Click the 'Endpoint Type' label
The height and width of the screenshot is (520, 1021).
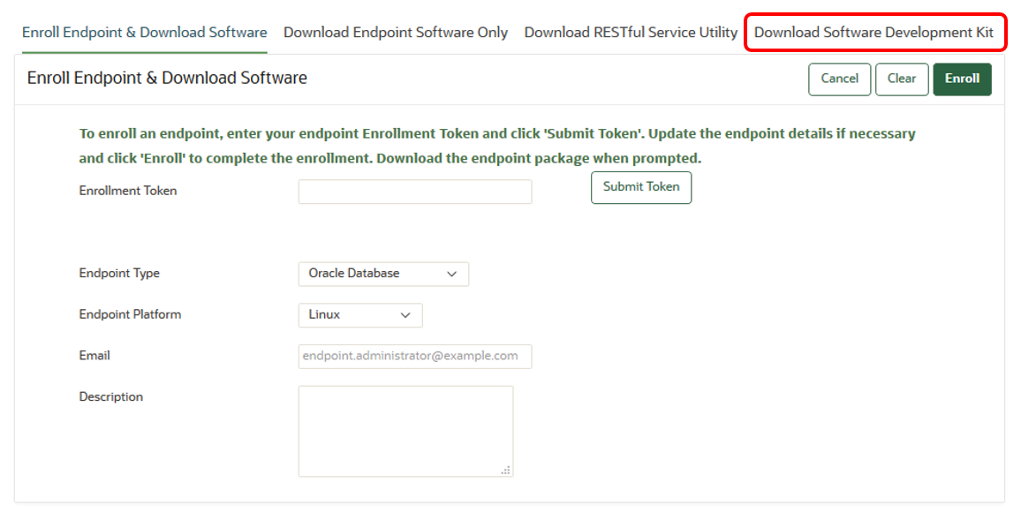[x=119, y=274]
